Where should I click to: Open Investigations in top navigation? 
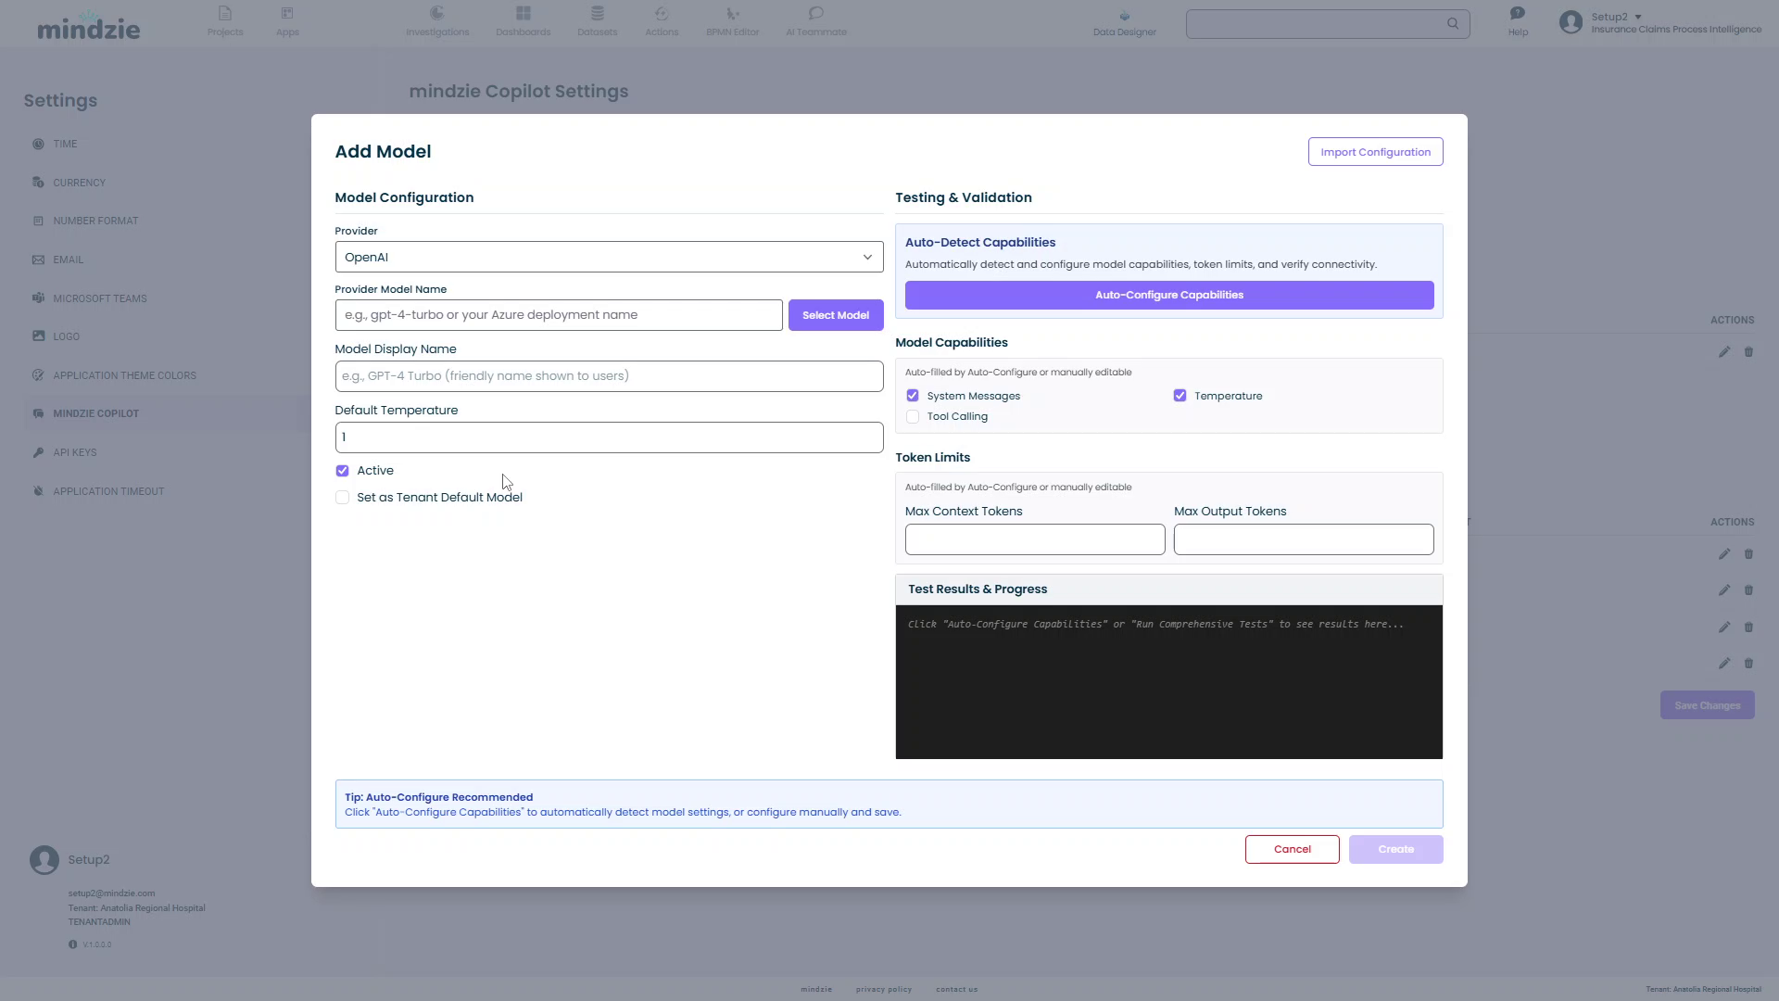(437, 21)
